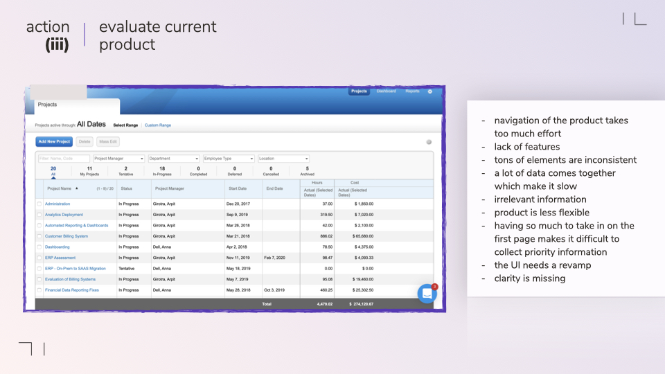Expand the Project Manager filter dropdown

click(118, 159)
